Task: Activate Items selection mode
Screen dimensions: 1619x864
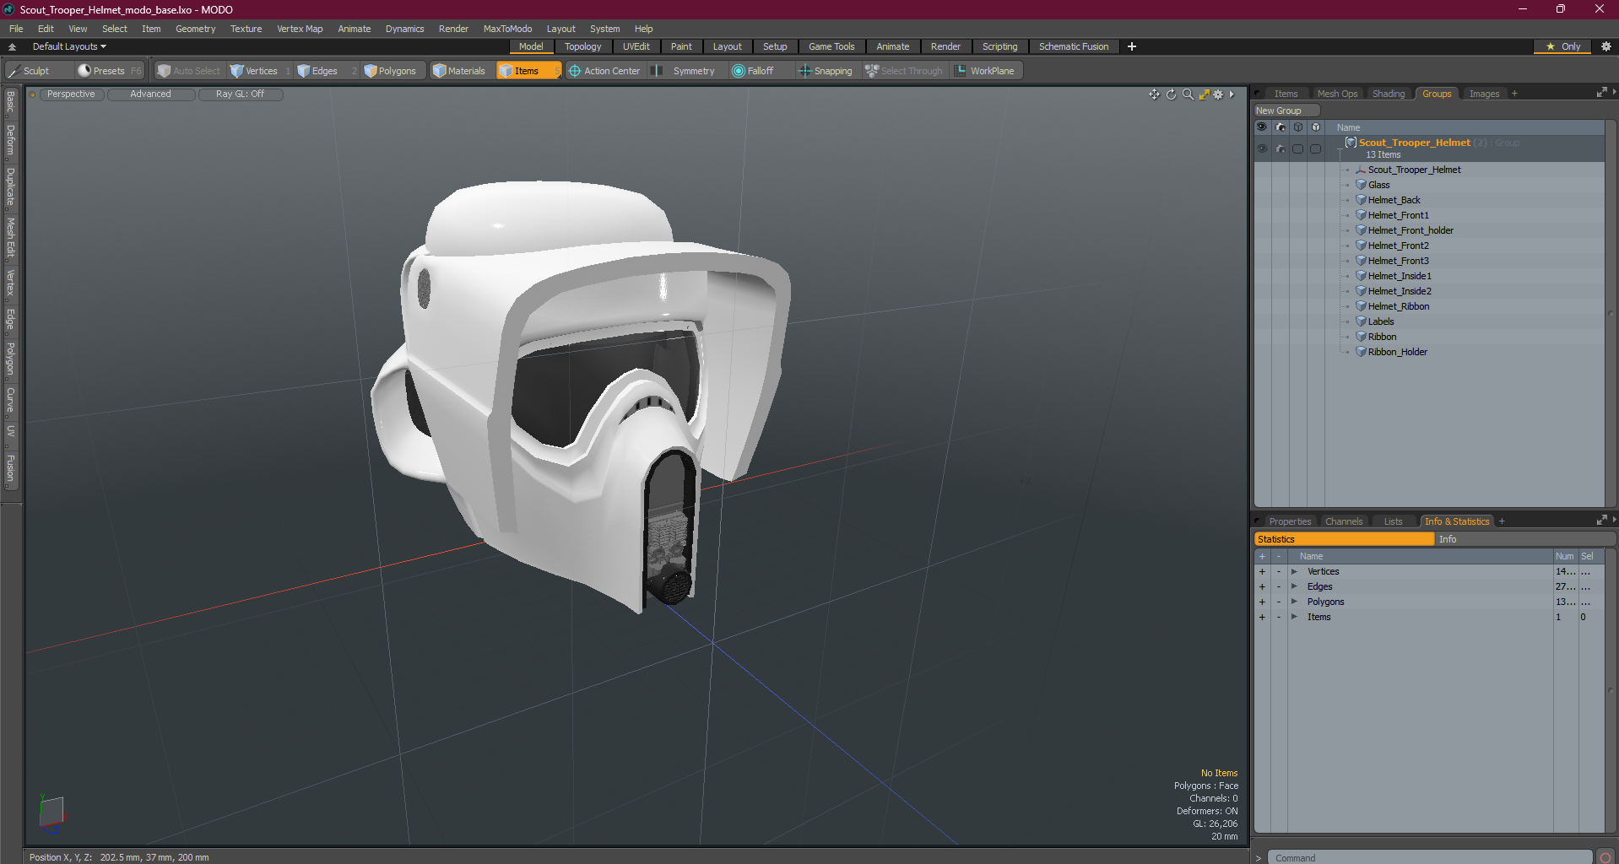Action: (528, 71)
